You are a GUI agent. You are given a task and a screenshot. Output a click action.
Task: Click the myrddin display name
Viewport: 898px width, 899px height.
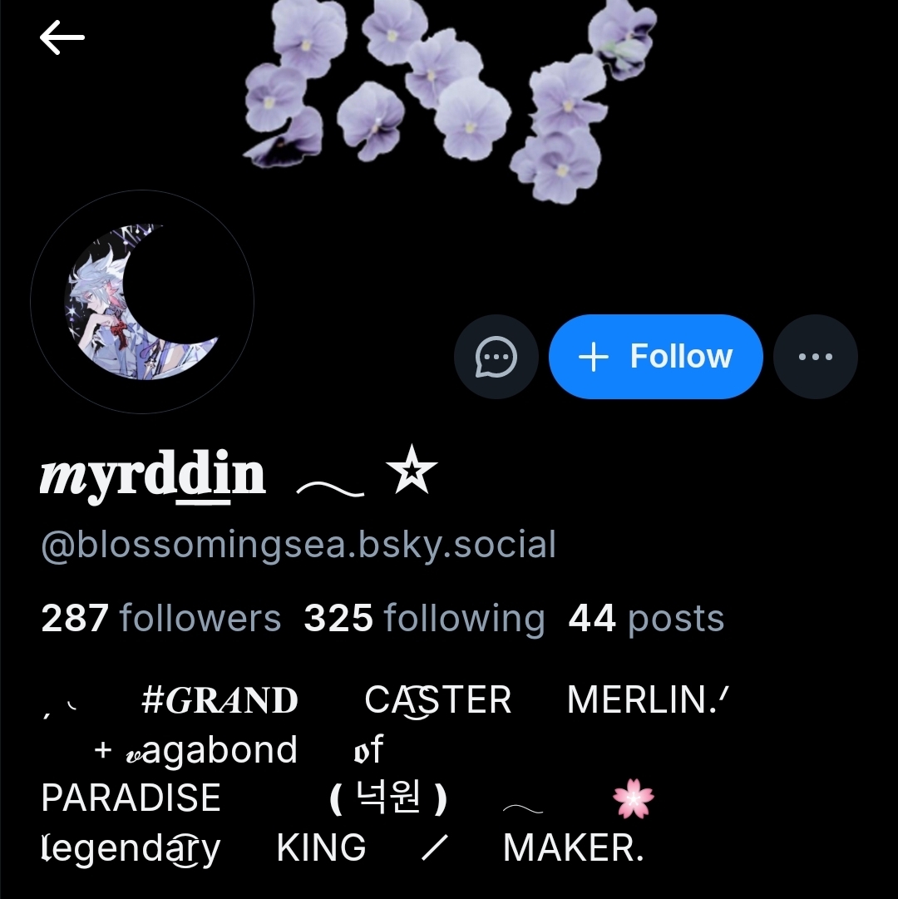point(152,474)
